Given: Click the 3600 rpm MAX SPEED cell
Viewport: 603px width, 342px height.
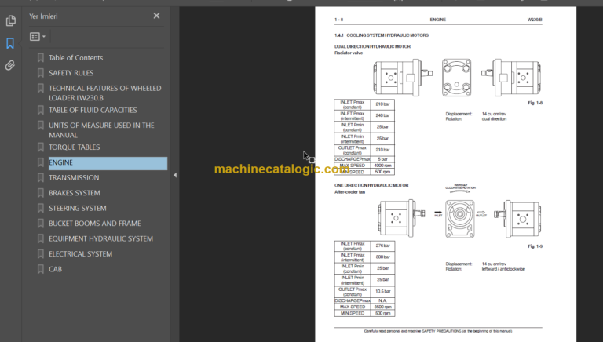Looking at the screenshot, I should click(383, 307).
